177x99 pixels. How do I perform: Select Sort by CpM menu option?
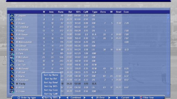[x=51, y=94]
